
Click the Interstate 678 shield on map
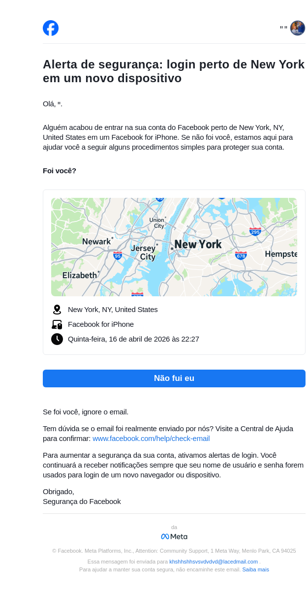(241, 255)
